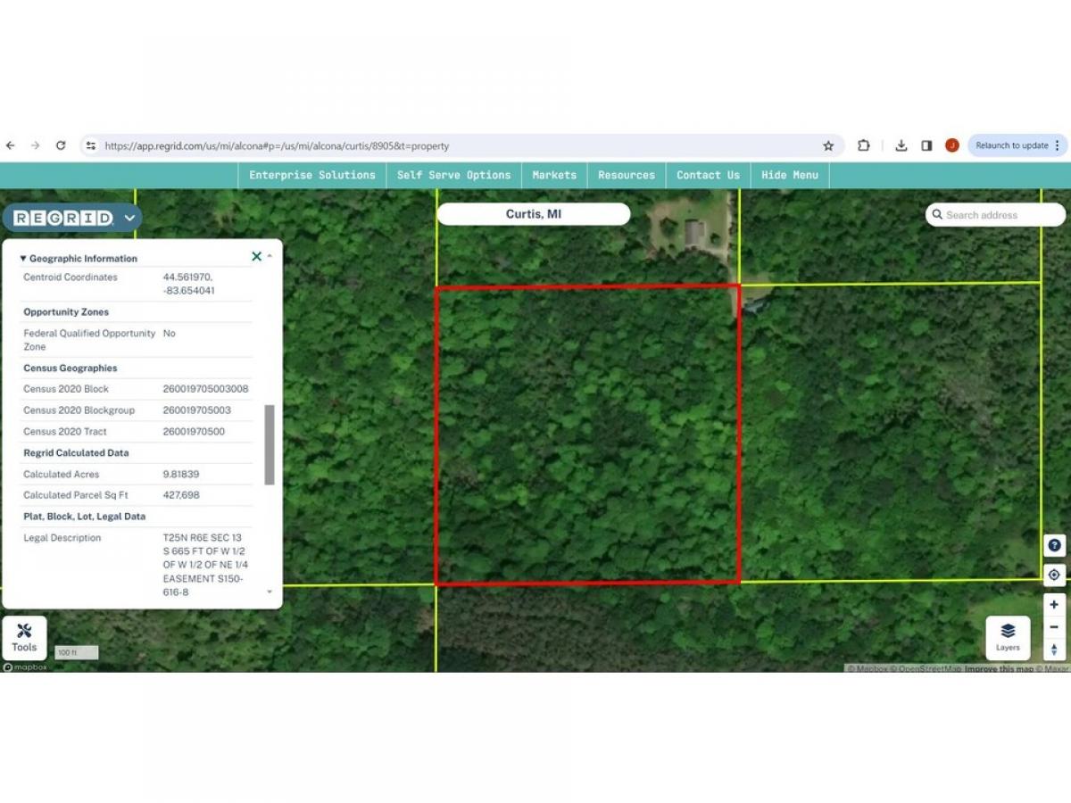Image resolution: width=1071 pixels, height=803 pixels.
Task: Click the Hide Menu button
Action: (789, 175)
